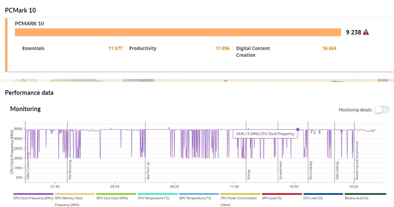Screen dimensions: 394x207
Task: Click the 15:00 time axis label
Action: (x=294, y=186)
